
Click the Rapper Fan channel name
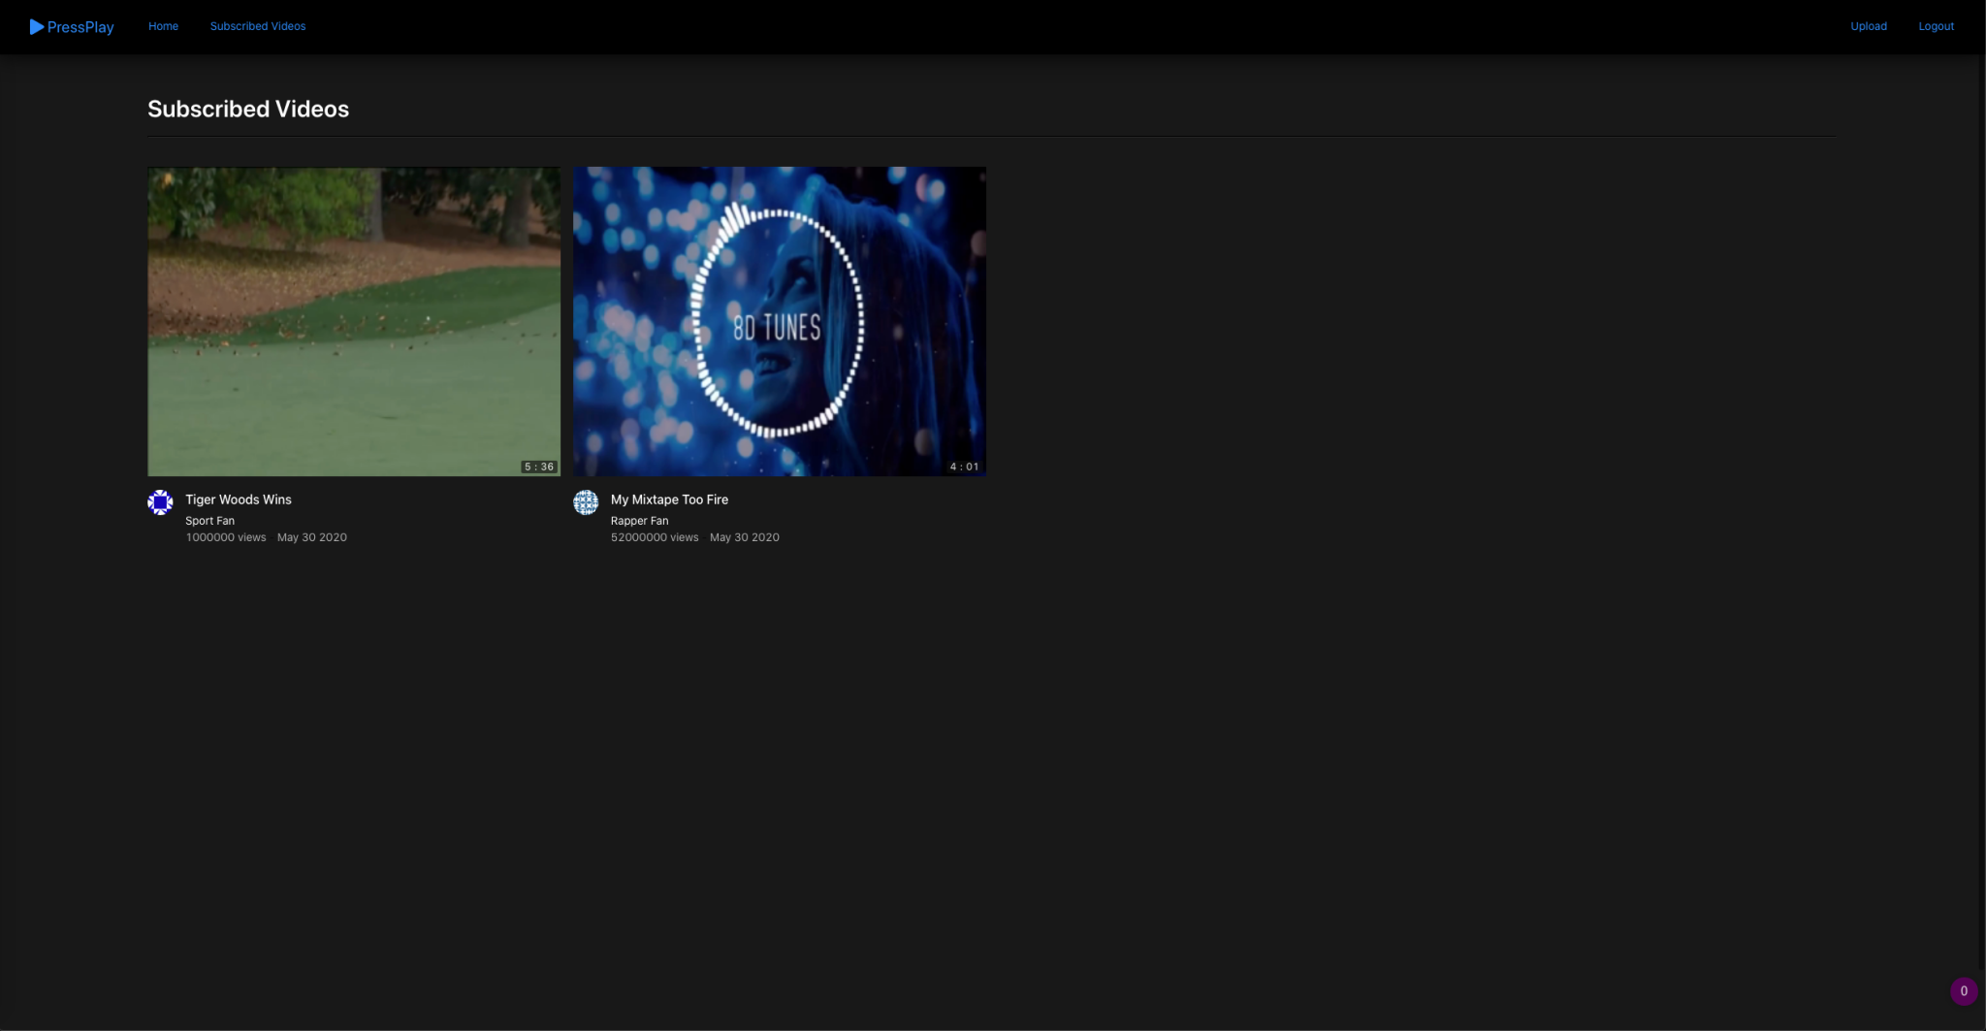(x=639, y=520)
